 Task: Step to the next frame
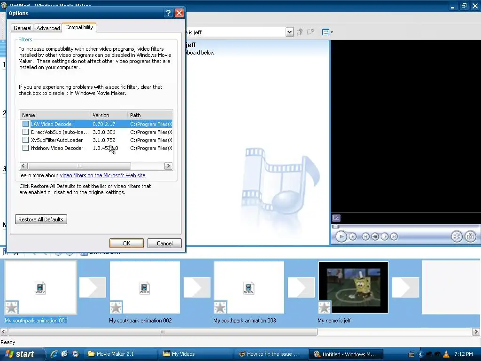384,237
